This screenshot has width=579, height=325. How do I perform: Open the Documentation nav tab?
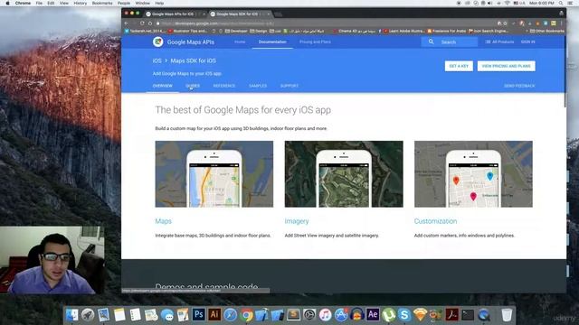point(272,42)
